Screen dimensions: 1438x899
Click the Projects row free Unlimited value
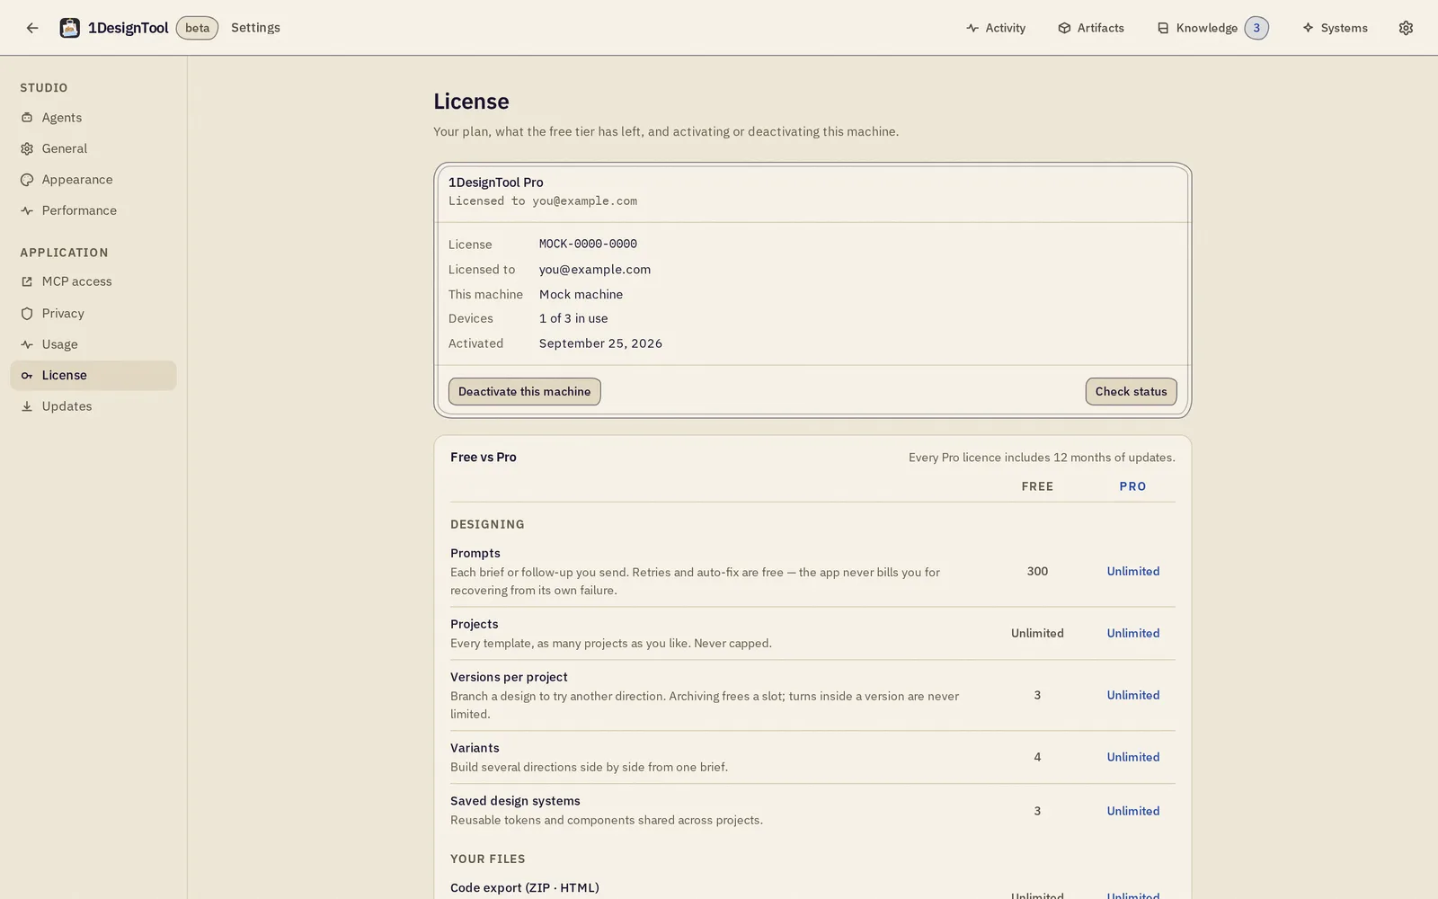1037,634
